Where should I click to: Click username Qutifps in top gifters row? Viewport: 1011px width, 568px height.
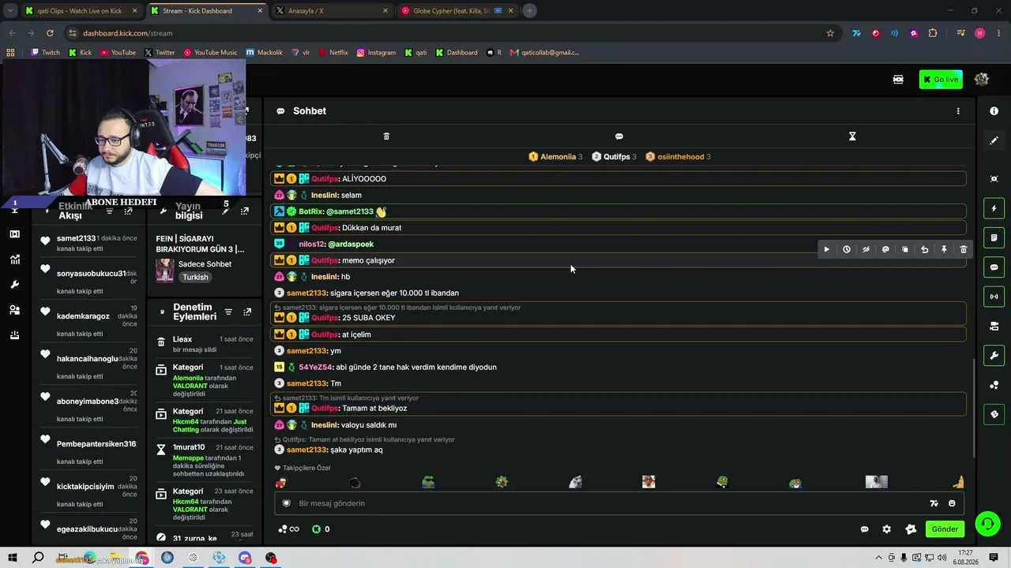[x=617, y=157]
